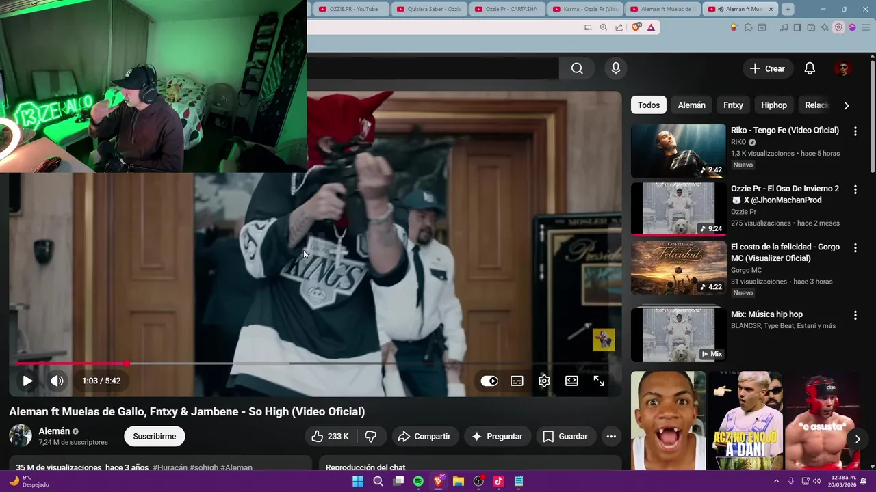Open the browser hamburger main menu
This screenshot has width=876, height=492.
[866, 27]
